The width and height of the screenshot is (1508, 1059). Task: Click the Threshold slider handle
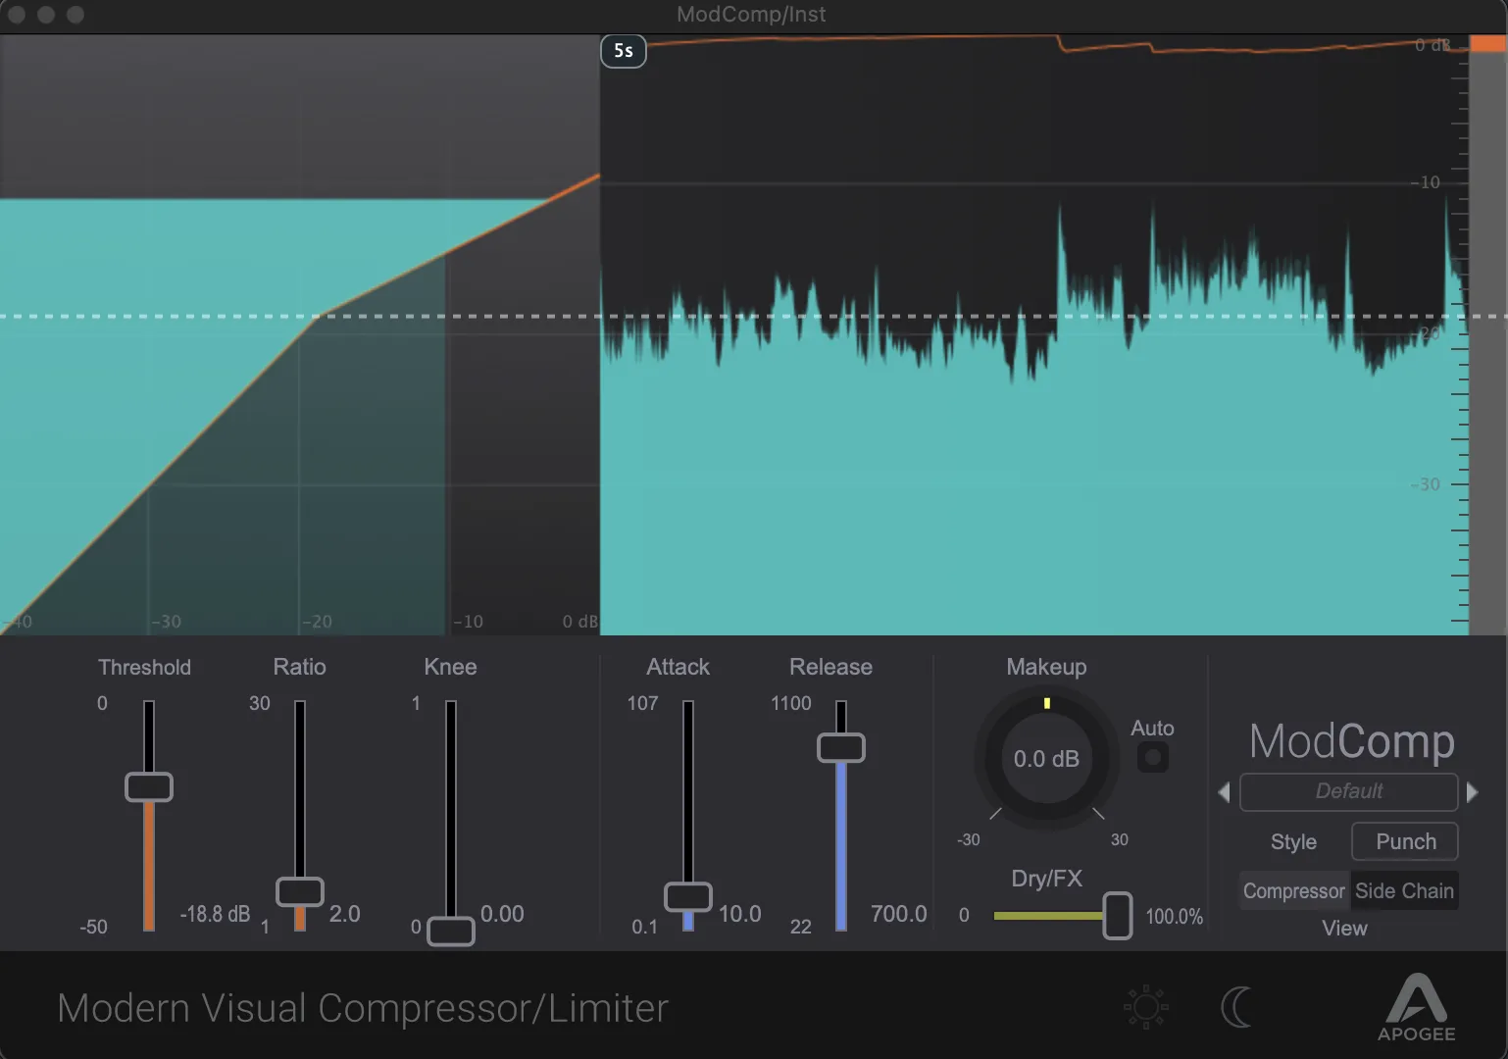pyautogui.click(x=149, y=786)
